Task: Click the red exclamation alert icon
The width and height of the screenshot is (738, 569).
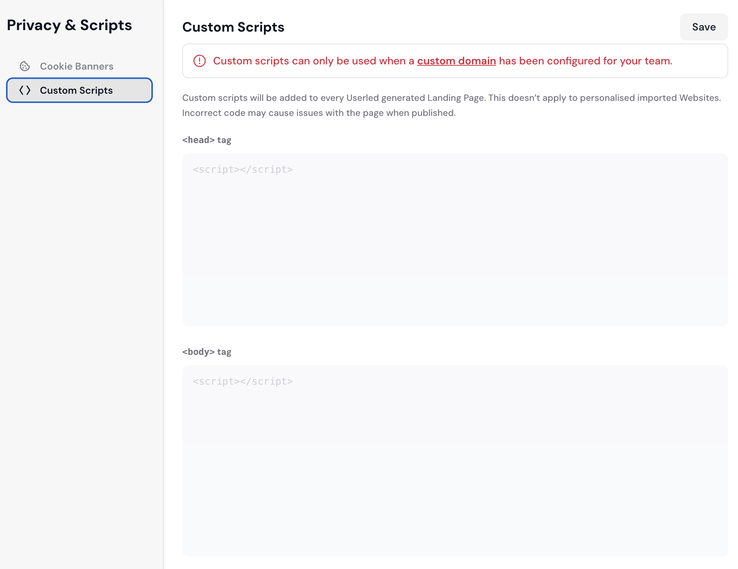Action: point(200,61)
